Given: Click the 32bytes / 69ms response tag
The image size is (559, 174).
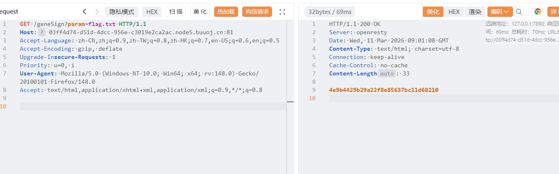Looking at the screenshot, I should pos(330,12).
